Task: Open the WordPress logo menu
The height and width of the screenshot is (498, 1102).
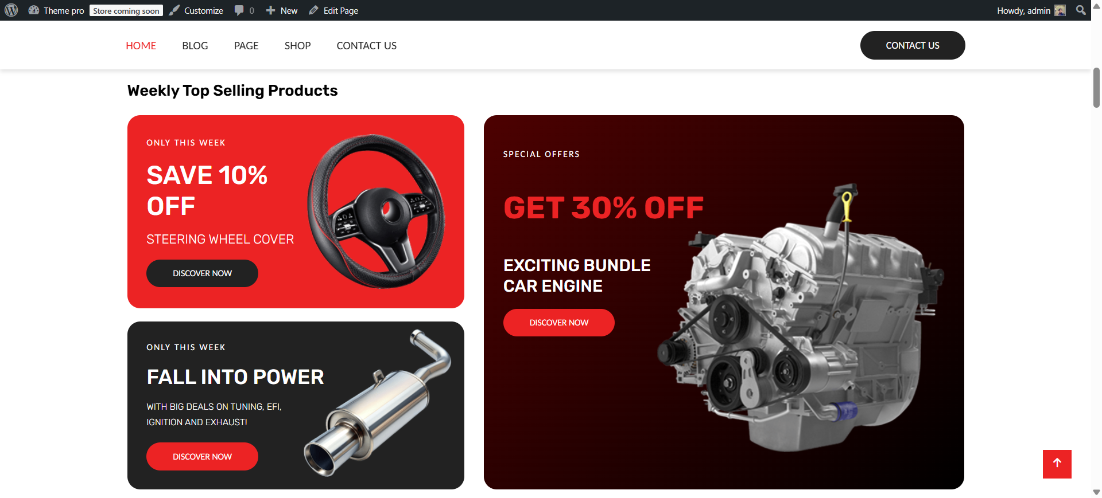Action: tap(11, 10)
